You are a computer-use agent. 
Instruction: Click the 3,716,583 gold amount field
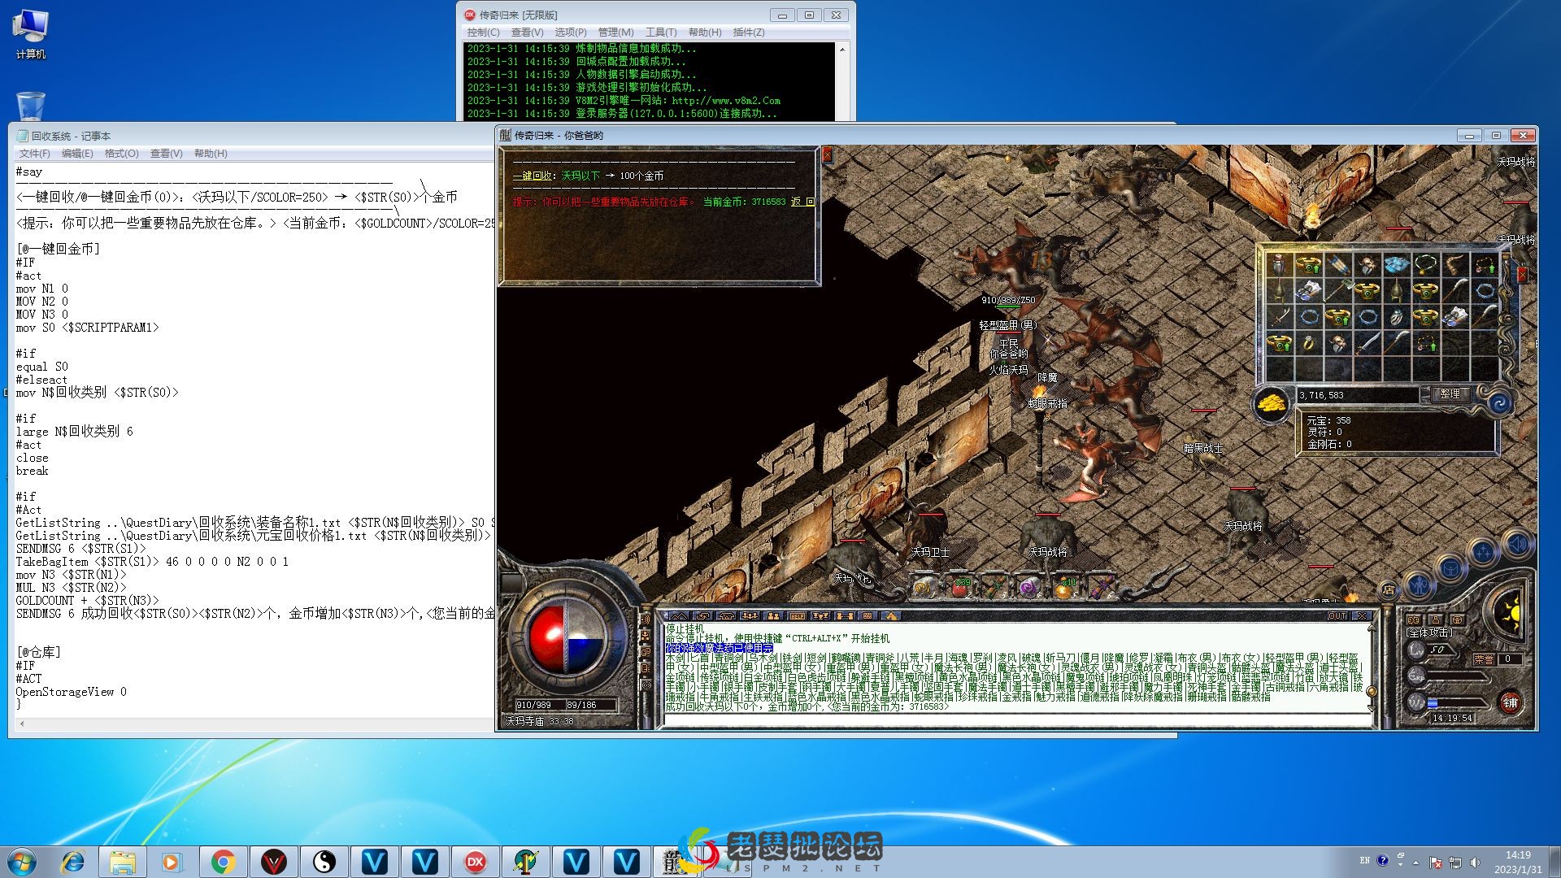[1358, 395]
